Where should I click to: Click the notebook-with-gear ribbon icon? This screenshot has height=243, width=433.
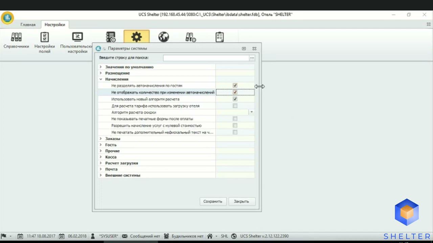coord(110,37)
